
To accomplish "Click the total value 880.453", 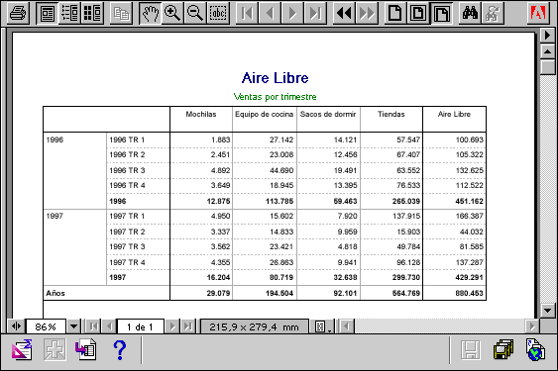I will [x=469, y=293].
